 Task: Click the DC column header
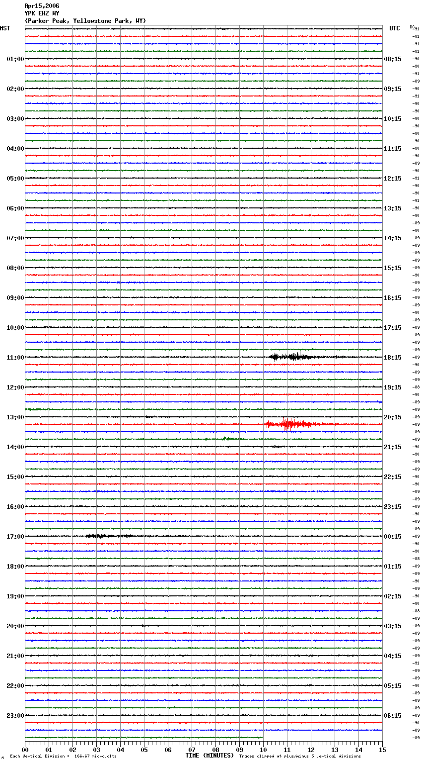tap(412, 27)
